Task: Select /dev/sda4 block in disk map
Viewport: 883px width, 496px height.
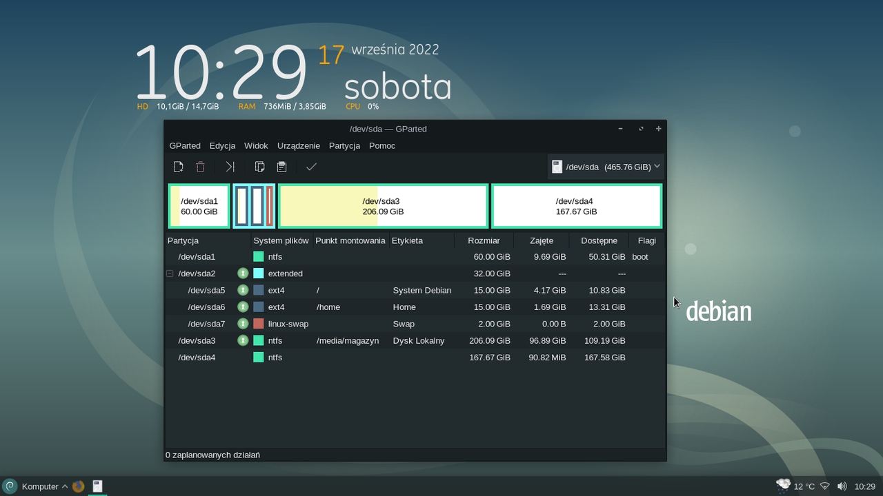Action: click(x=577, y=206)
